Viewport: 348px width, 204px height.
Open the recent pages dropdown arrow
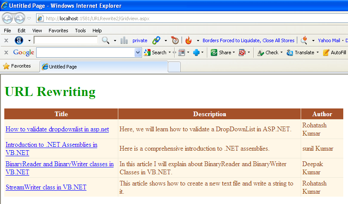[29, 19]
